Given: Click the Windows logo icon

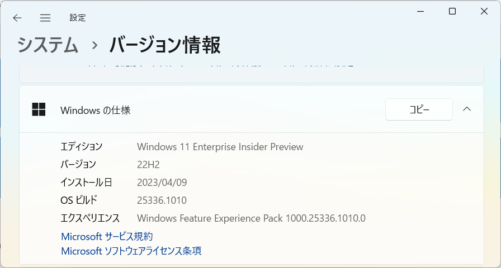Looking at the screenshot, I should [x=39, y=109].
